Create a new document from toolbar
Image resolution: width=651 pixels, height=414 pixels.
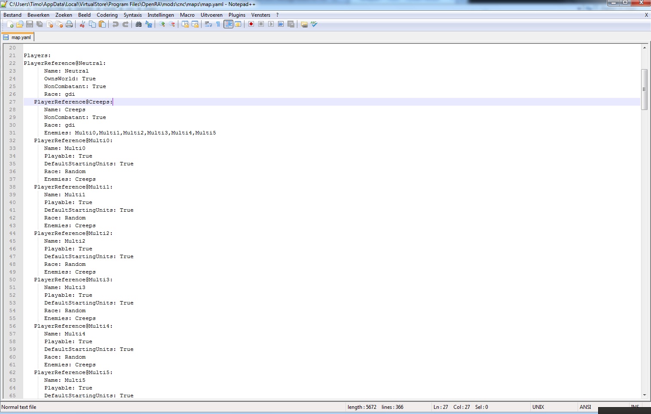click(x=10, y=24)
